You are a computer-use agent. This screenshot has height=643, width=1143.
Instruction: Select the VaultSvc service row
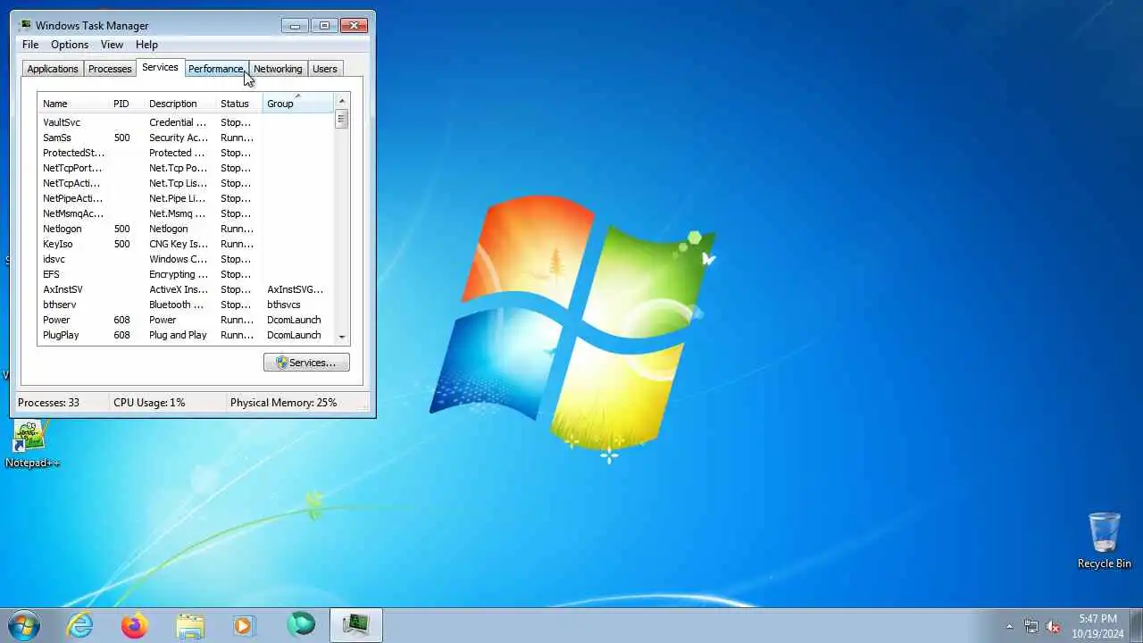(185, 122)
